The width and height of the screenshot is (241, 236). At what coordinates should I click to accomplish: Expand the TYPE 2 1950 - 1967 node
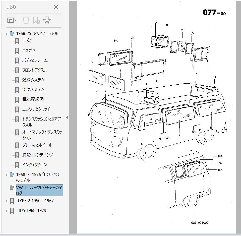click(x=7, y=201)
